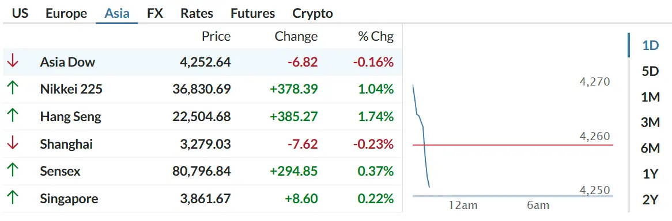This screenshot has width=672, height=221.
Task: Switch to the US markets tab
Action: coord(20,13)
